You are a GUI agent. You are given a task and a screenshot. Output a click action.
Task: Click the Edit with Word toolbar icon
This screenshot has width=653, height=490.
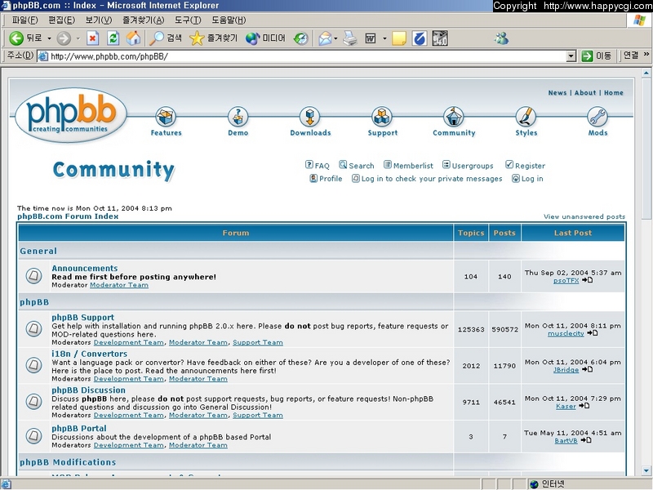[371, 38]
